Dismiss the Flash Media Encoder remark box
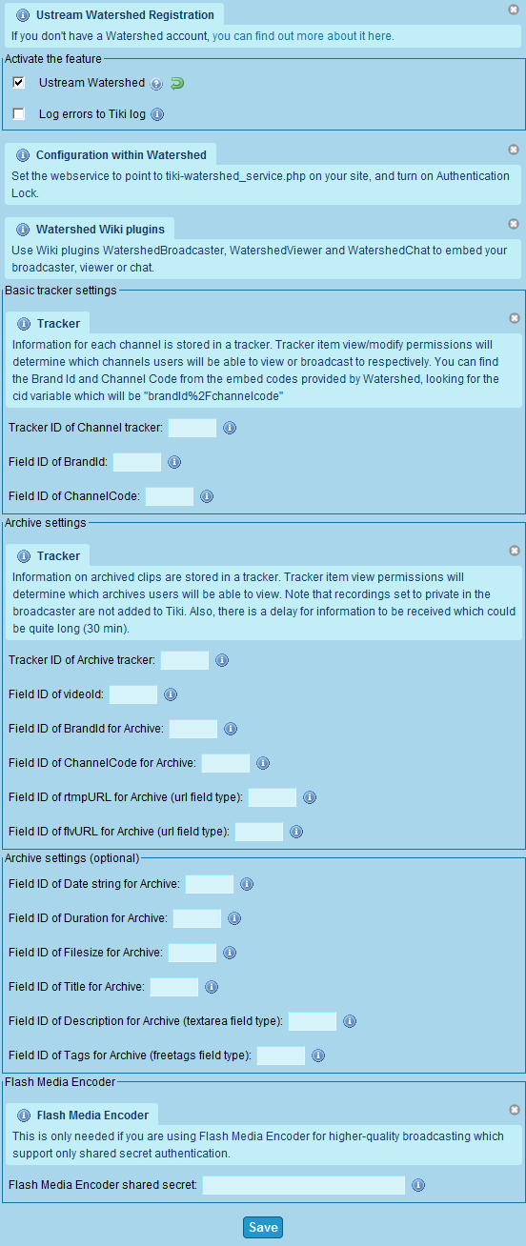 pos(514,1110)
